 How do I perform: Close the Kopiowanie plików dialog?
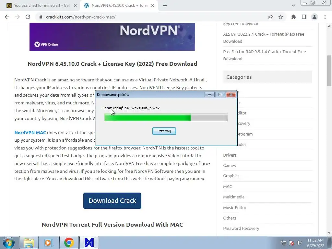[231, 95]
